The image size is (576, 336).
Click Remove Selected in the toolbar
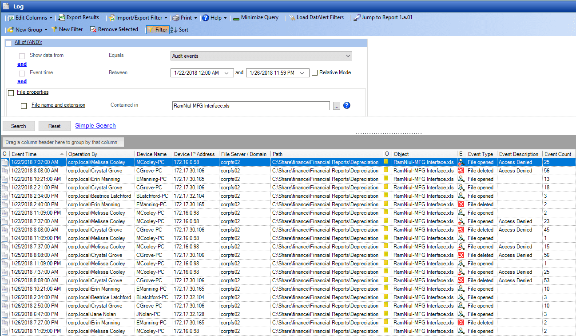pyautogui.click(x=114, y=29)
